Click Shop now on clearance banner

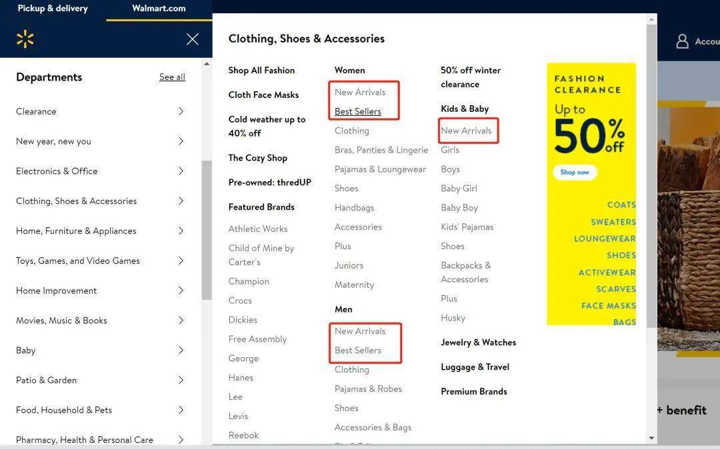coord(575,172)
